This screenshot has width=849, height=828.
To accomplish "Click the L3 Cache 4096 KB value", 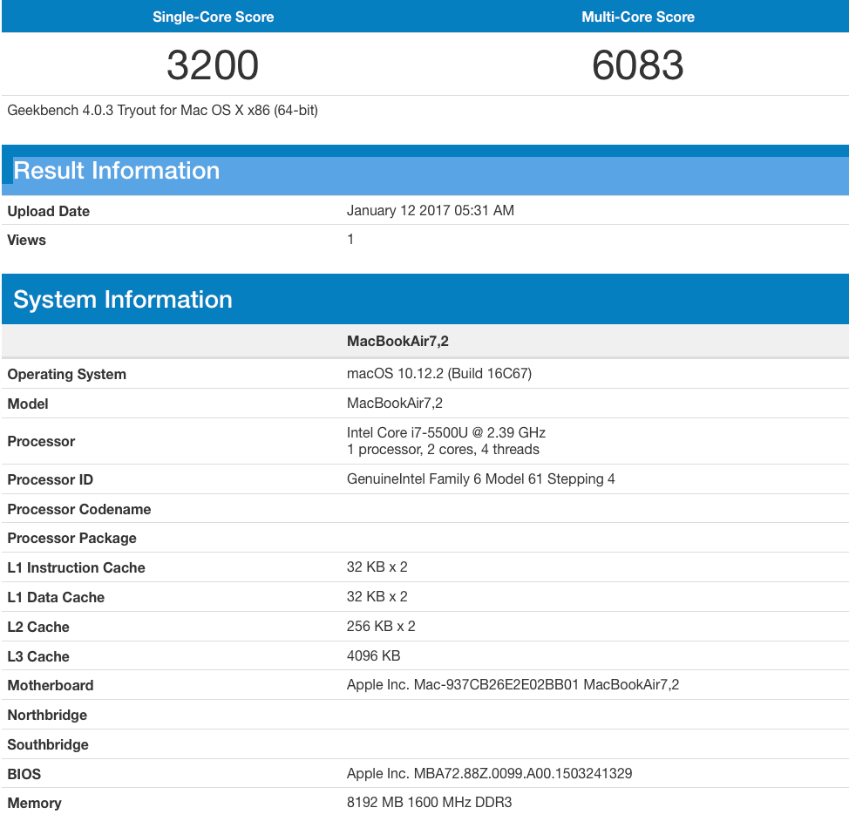I will (x=373, y=655).
